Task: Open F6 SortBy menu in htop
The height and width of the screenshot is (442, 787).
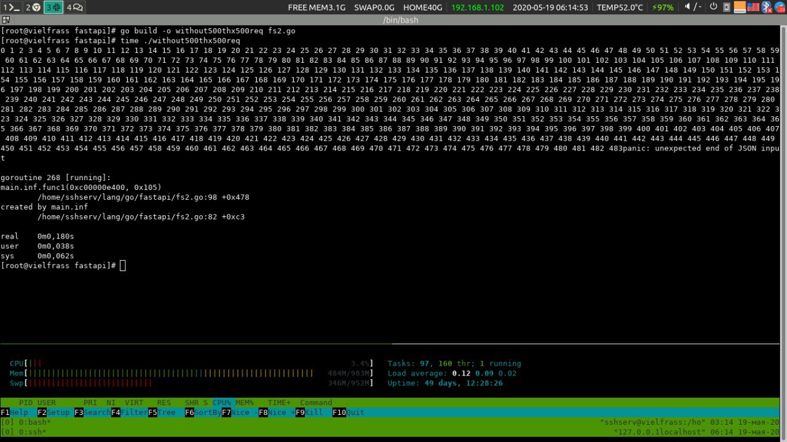Action: (x=203, y=412)
